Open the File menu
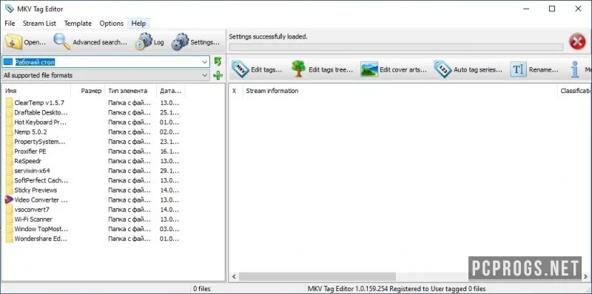592x294 pixels. coord(10,24)
